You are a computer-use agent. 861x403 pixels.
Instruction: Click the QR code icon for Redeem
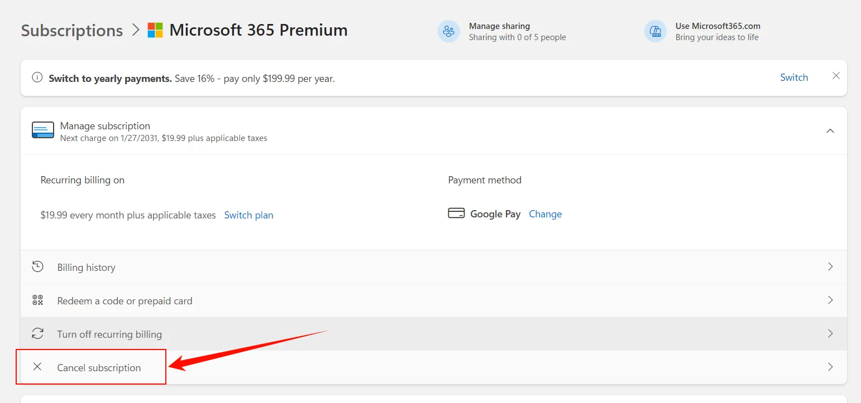tap(37, 300)
